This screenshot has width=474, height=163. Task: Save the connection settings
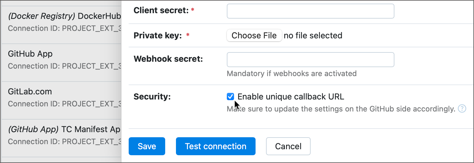click(147, 146)
